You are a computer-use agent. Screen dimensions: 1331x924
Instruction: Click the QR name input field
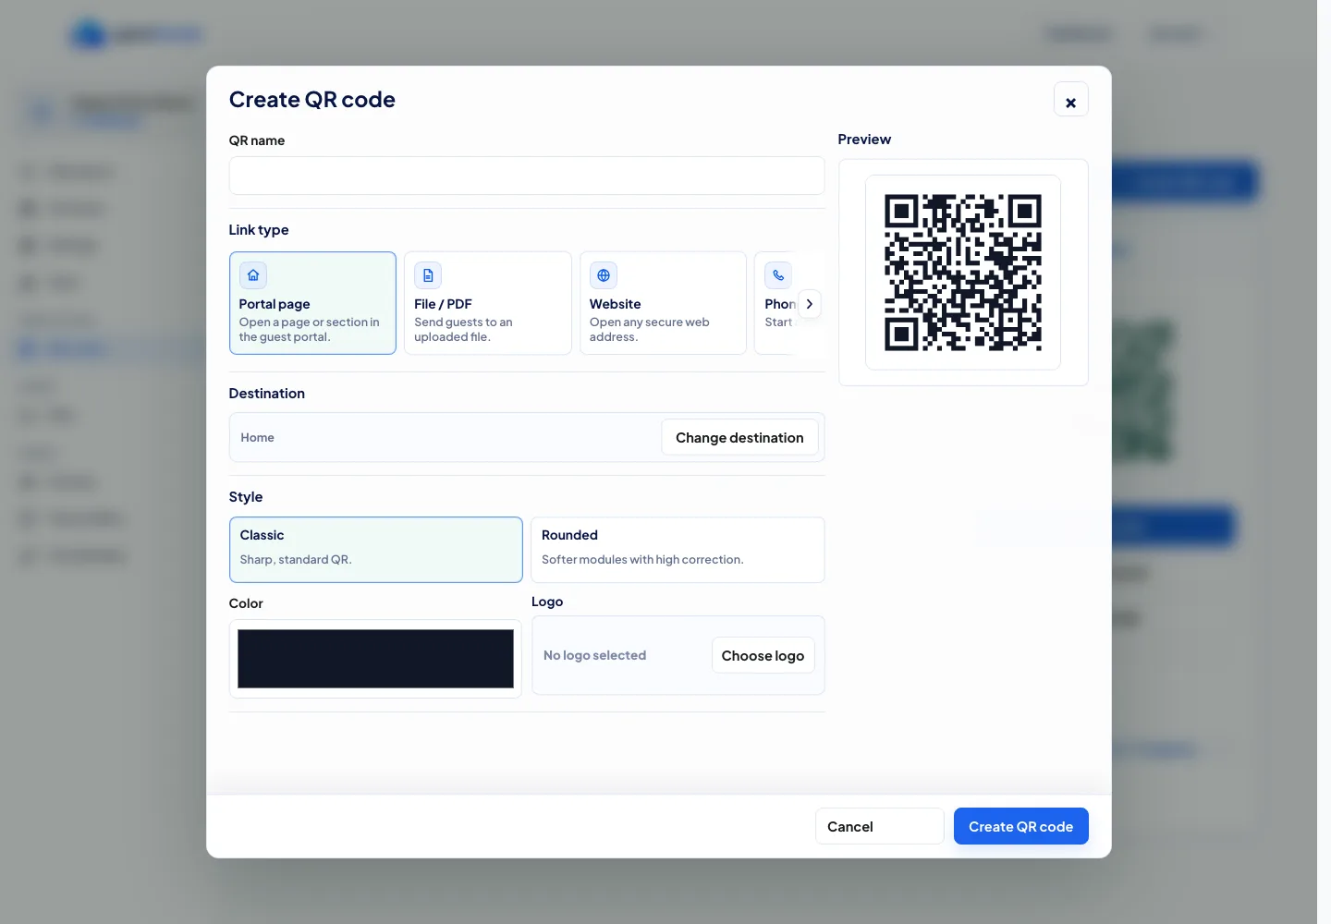[x=527, y=176]
